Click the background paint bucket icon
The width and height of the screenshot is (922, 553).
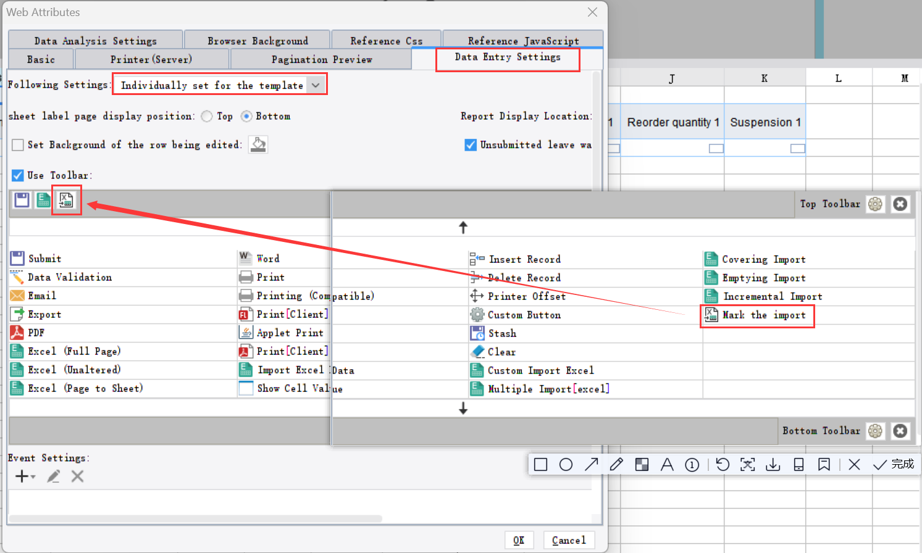click(258, 144)
